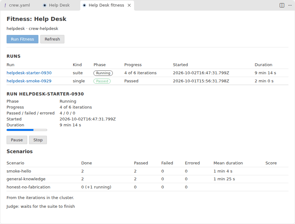Click the 'helpdesk · crew-helpdesk' subtitle
This screenshot has width=295, height=224.
pos(32,28)
